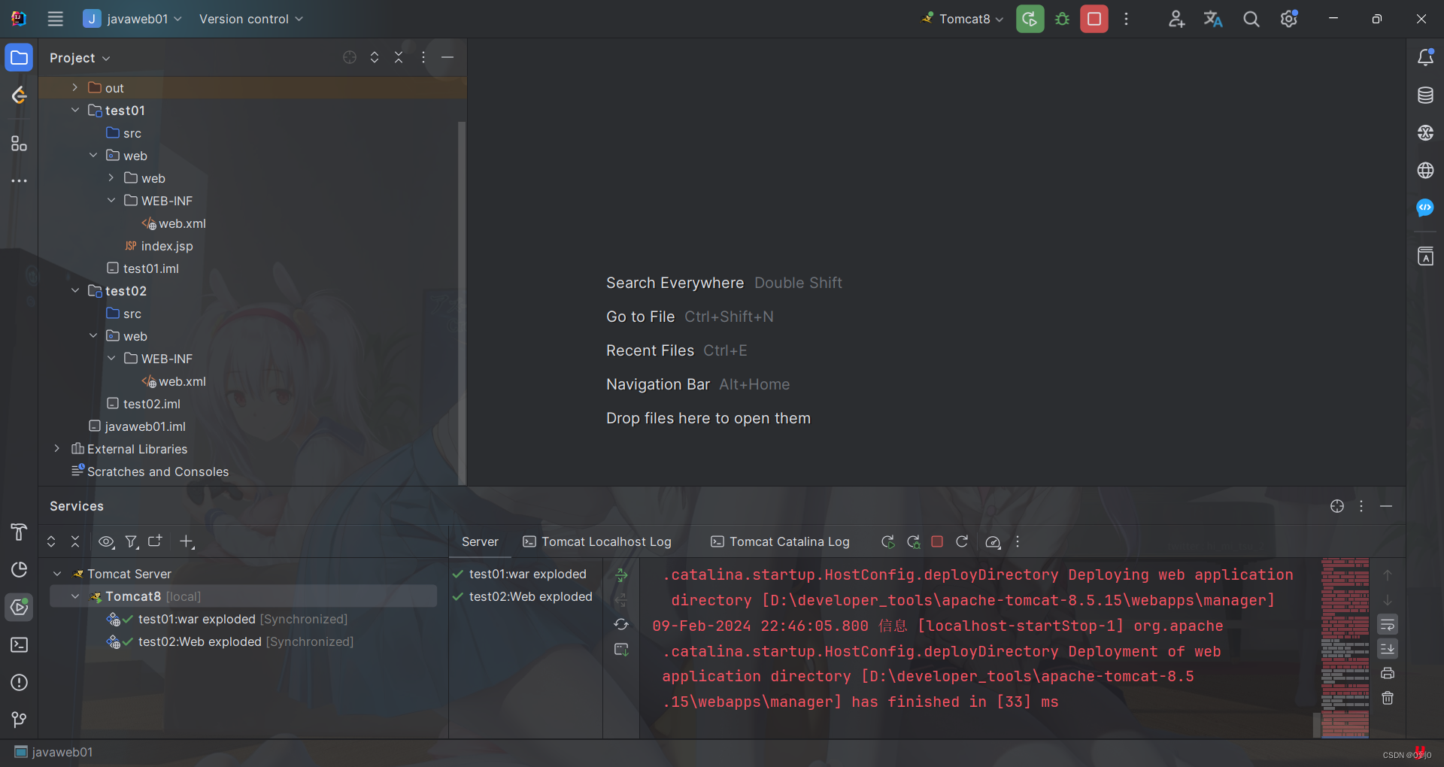Redeploy via Services toolbar rerun icon
The width and height of the screenshot is (1444, 767).
888,541
